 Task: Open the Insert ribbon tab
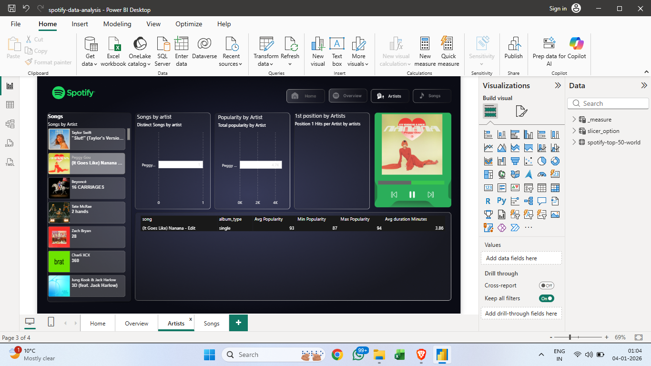(80, 24)
